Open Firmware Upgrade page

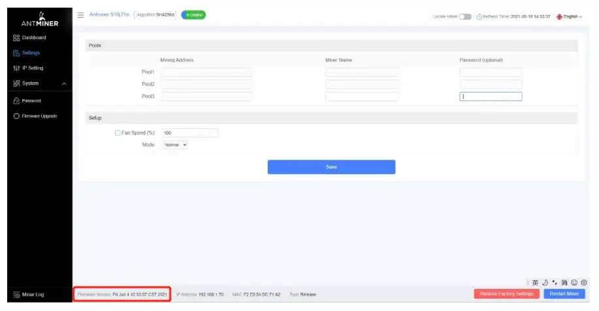39,116
